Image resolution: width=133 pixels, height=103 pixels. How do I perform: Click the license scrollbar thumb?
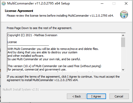[123, 42]
